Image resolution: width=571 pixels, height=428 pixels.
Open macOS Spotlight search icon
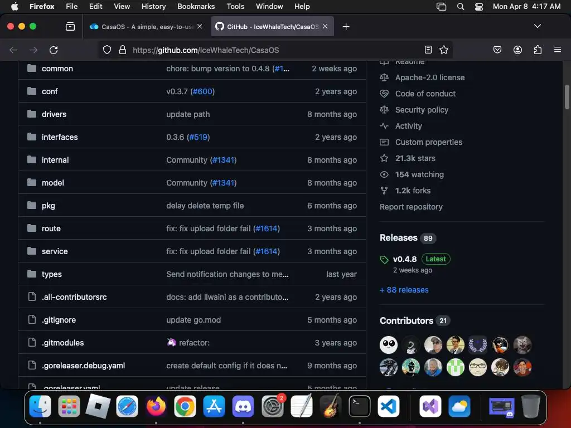[x=460, y=7]
